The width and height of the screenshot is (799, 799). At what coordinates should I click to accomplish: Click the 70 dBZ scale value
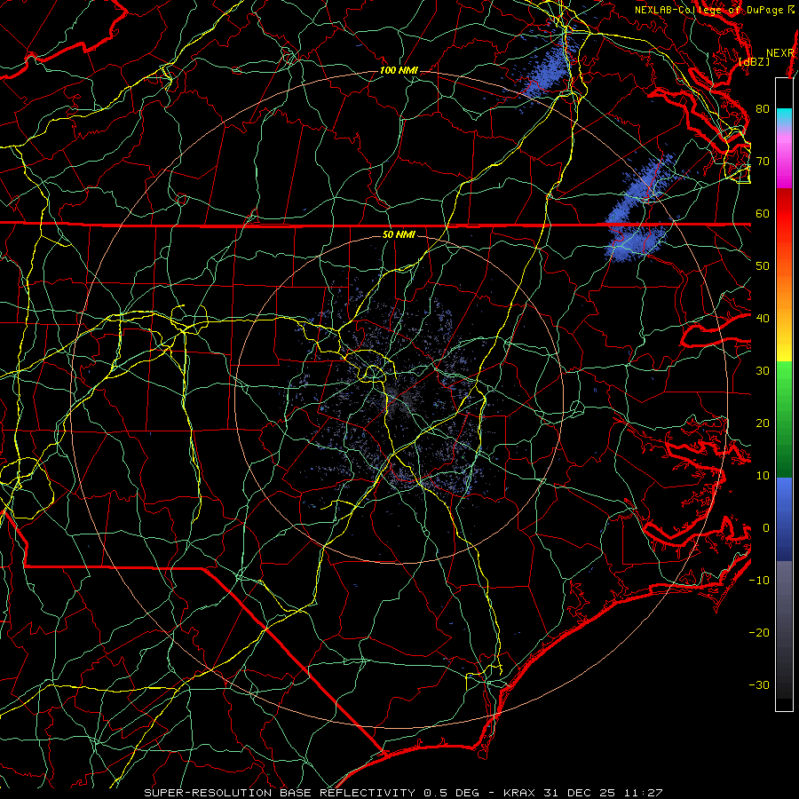point(763,162)
